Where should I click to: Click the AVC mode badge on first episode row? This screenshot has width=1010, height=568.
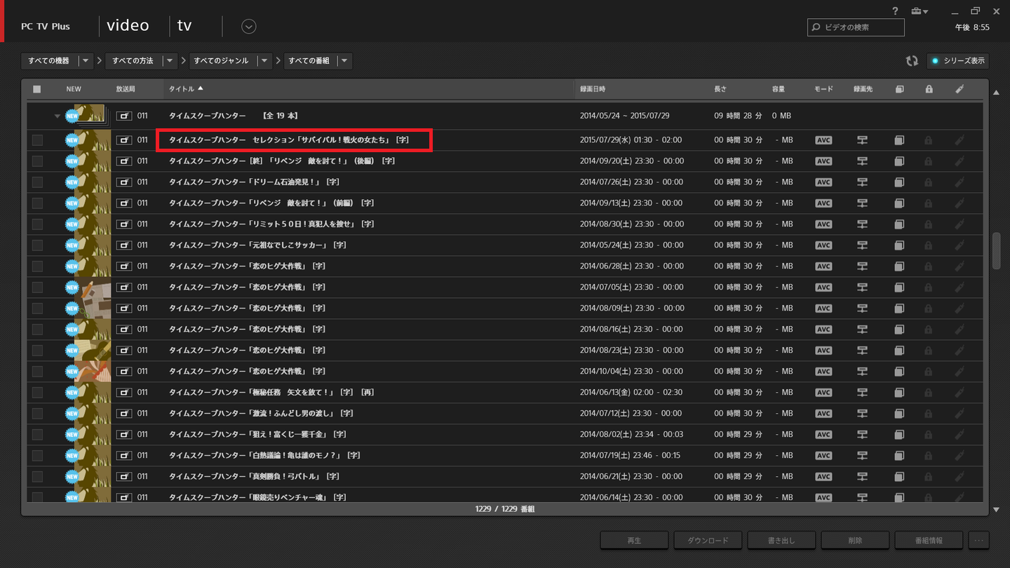click(823, 140)
